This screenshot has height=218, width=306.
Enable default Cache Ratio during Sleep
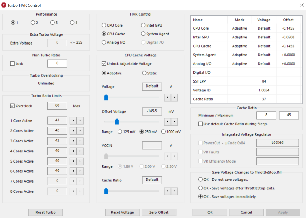[x=200, y=124]
